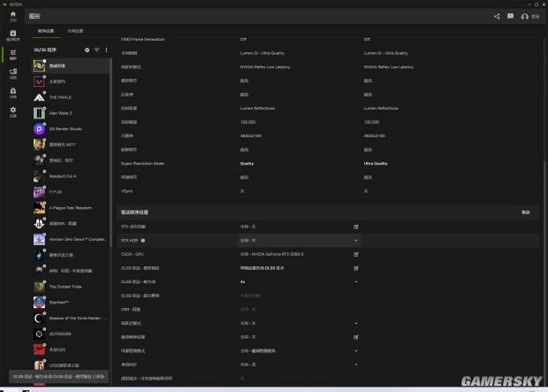Click the info icon next to RTX HDR

point(143,241)
